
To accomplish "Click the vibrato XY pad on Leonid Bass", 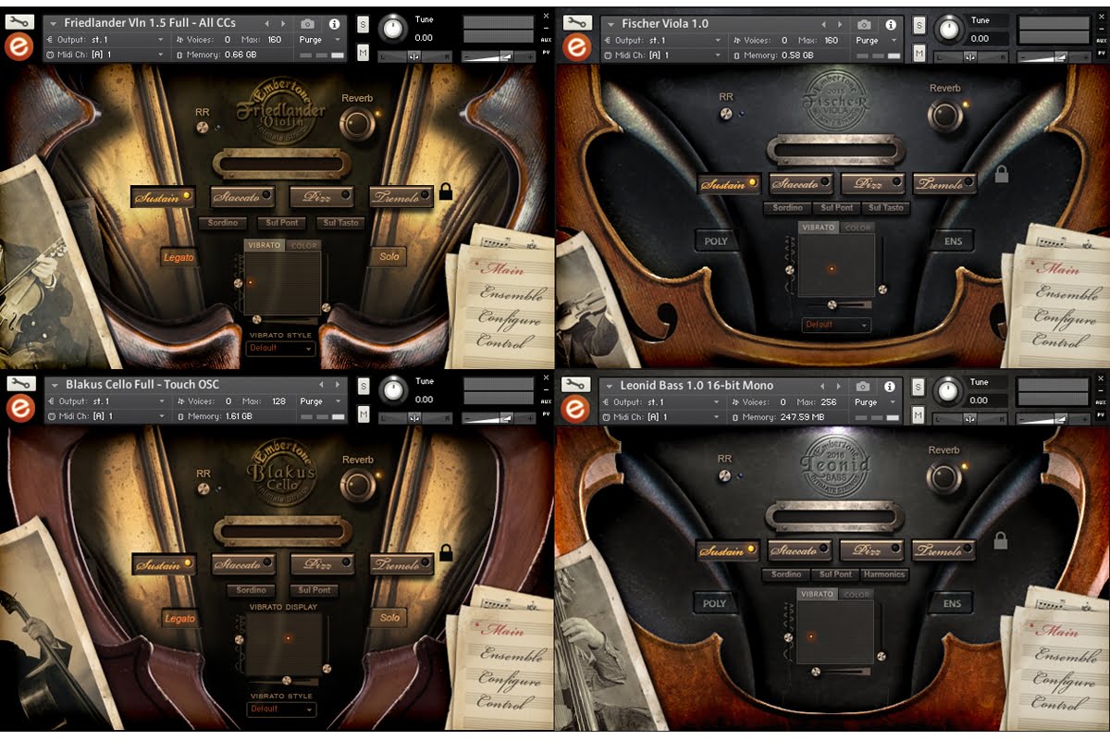I will (835, 631).
